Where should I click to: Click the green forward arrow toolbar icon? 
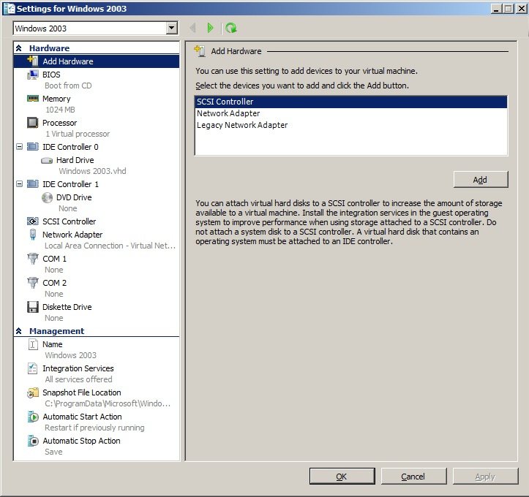click(x=211, y=28)
